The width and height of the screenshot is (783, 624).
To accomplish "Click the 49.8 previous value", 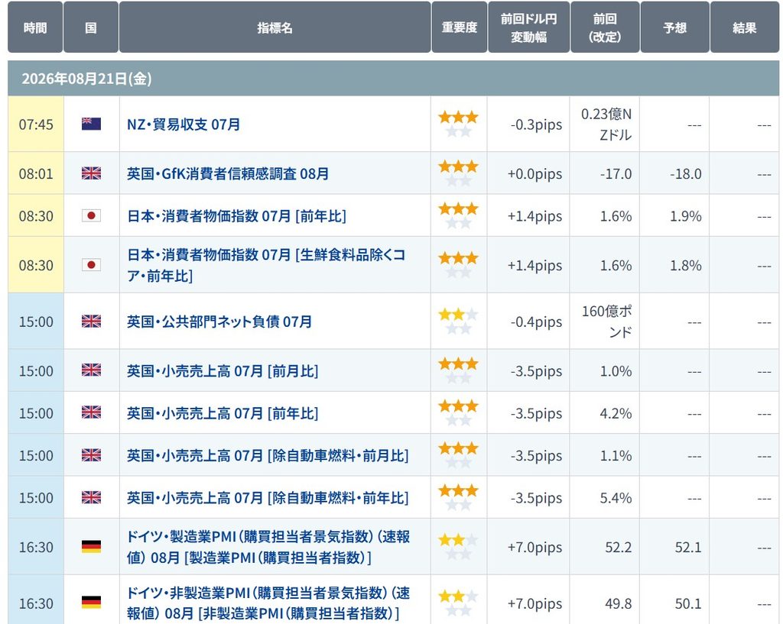I will [x=618, y=604].
